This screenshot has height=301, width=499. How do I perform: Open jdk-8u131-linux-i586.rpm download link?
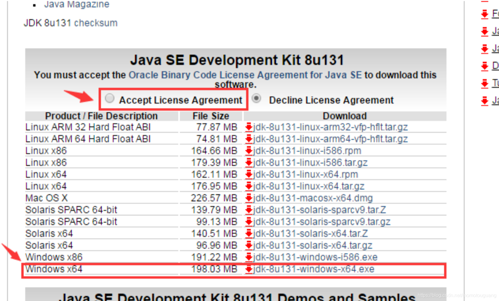tap(307, 150)
